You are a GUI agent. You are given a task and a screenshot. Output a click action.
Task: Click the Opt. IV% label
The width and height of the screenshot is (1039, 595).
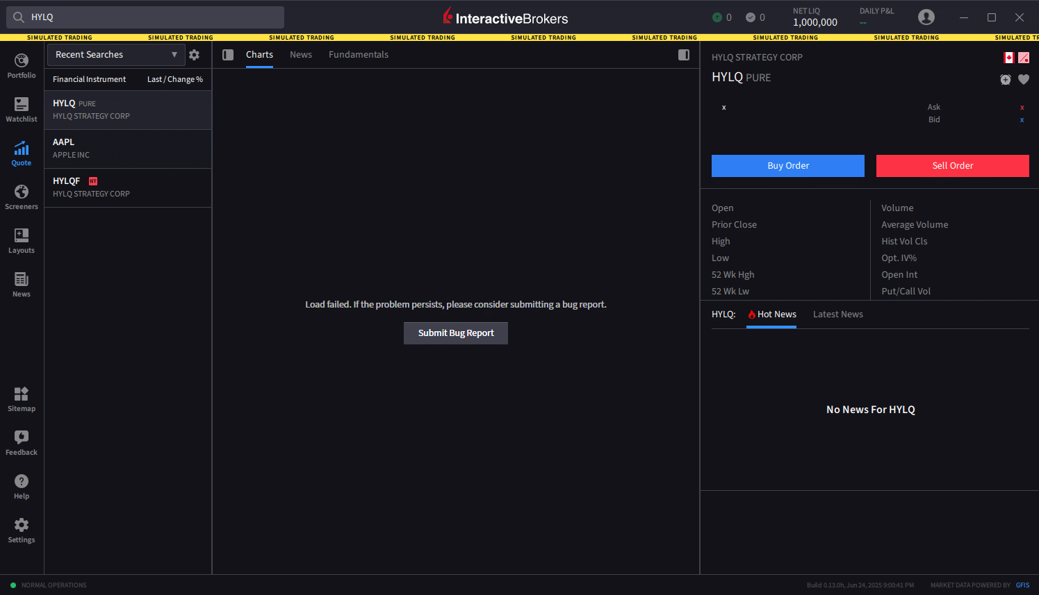click(899, 258)
